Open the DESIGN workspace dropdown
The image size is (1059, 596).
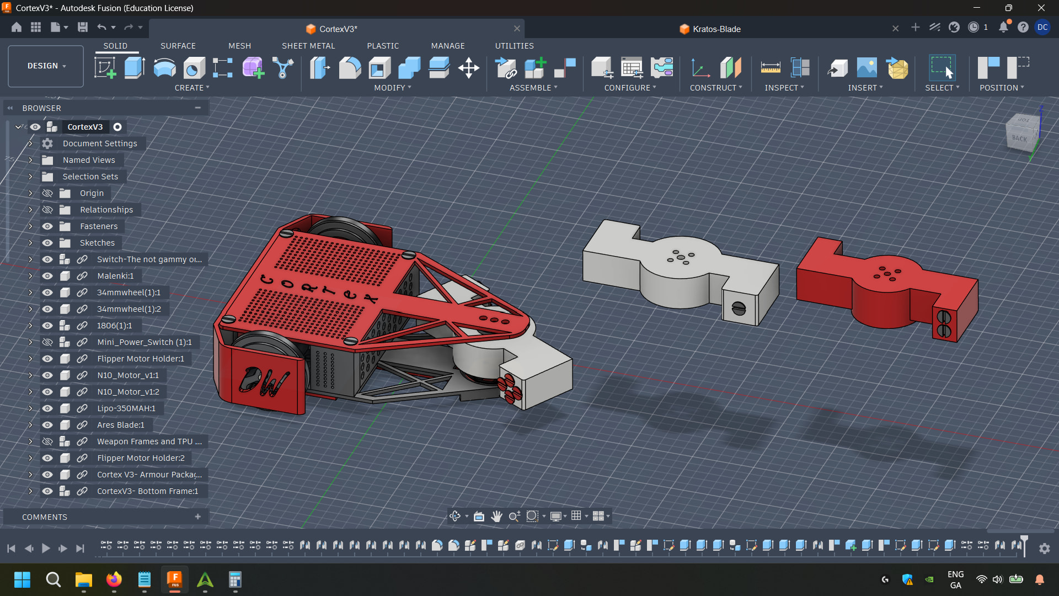pos(46,66)
